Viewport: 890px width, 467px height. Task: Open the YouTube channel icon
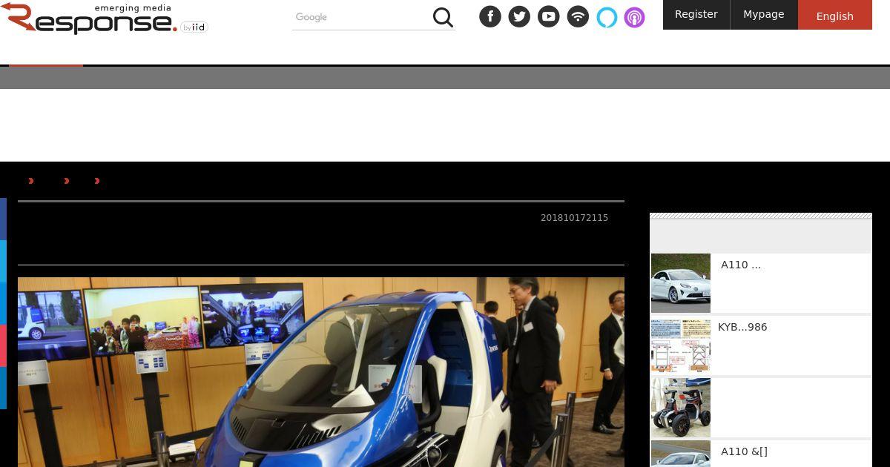tap(549, 16)
